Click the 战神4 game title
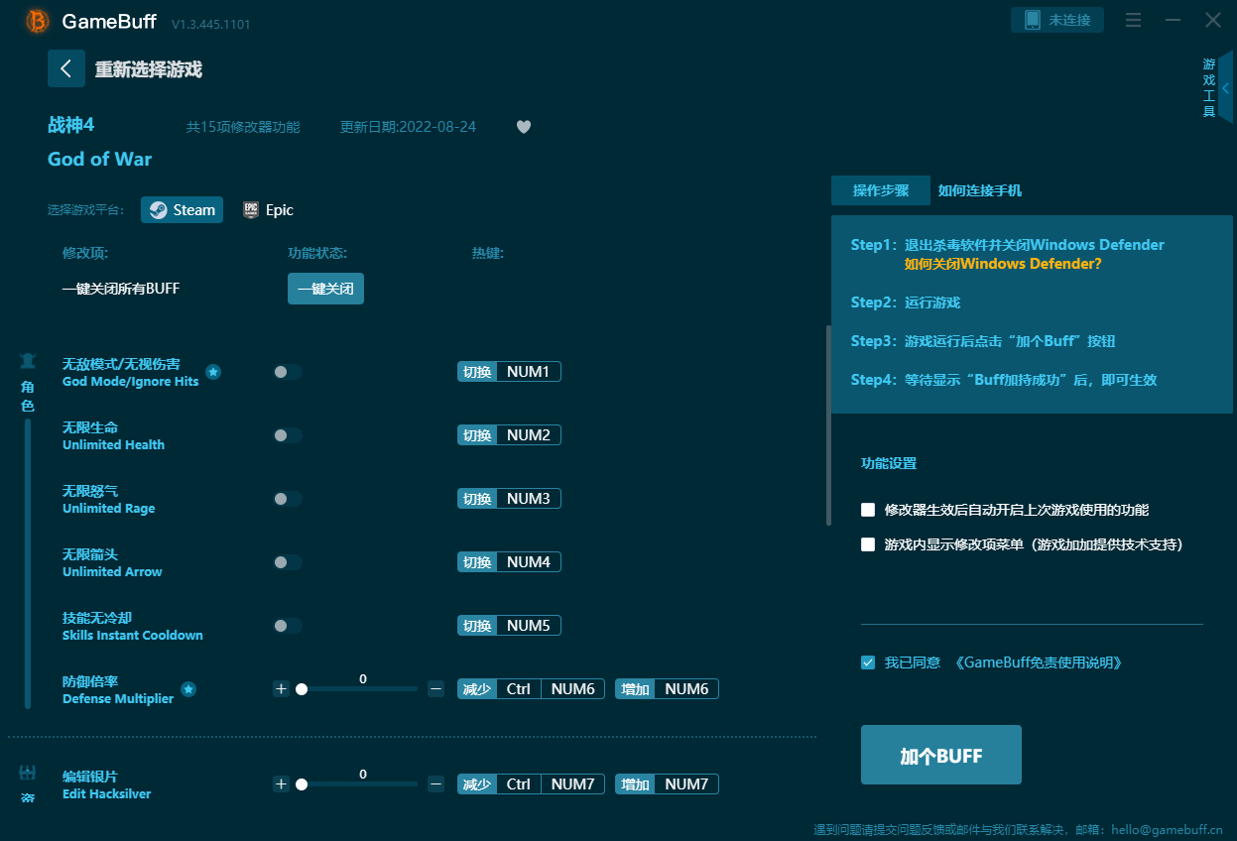Image resolution: width=1237 pixels, height=841 pixels. click(x=71, y=125)
